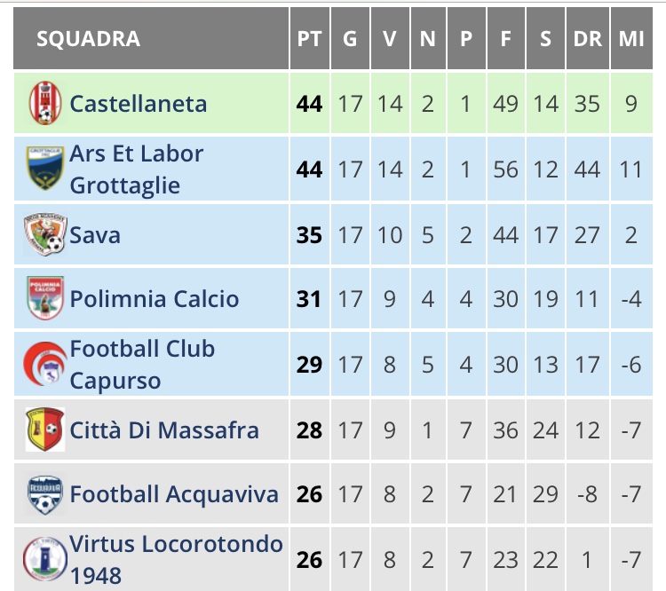Open the Polimnia Calcio team link

(x=155, y=299)
